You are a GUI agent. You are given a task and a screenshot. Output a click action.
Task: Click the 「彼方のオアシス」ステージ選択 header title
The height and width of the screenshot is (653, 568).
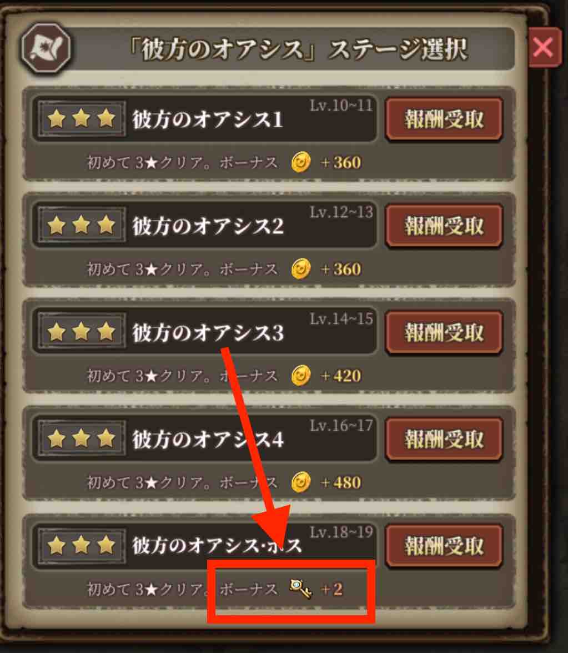[x=298, y=49]
